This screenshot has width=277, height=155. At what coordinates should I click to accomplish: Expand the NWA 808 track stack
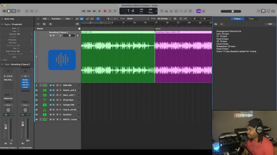40,85
